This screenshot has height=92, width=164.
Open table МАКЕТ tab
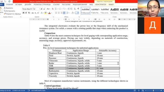click(x=111, y=5)
